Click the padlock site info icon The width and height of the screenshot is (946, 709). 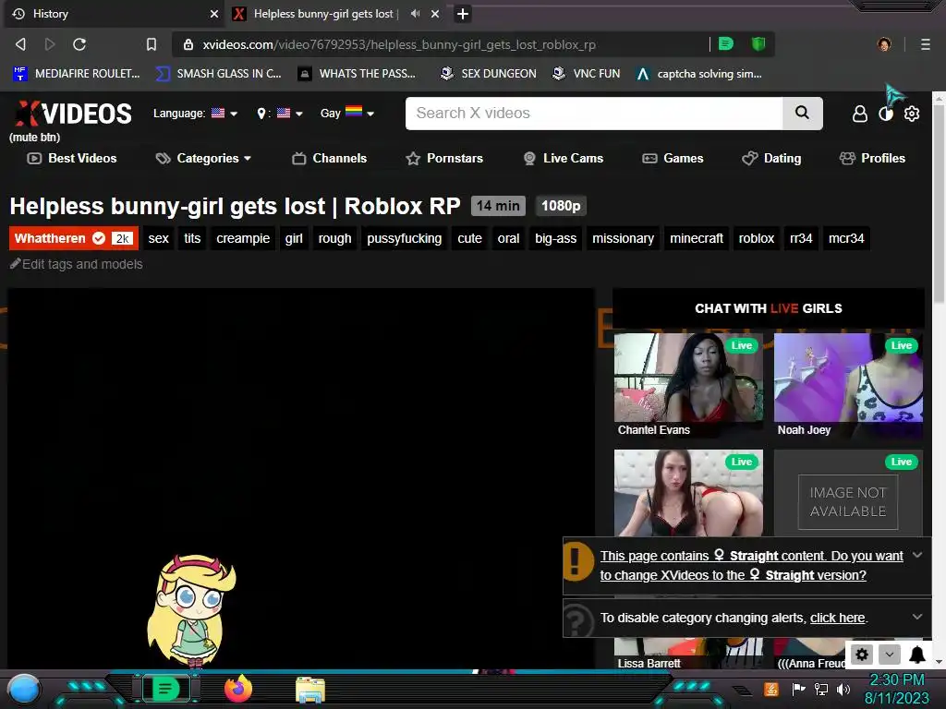(188, 44)
